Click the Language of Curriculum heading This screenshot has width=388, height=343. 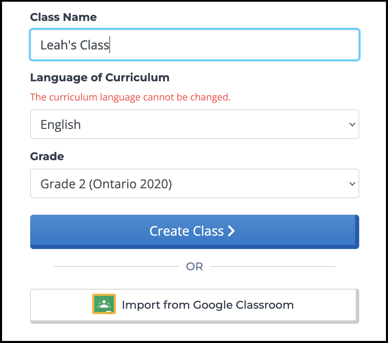100,78
